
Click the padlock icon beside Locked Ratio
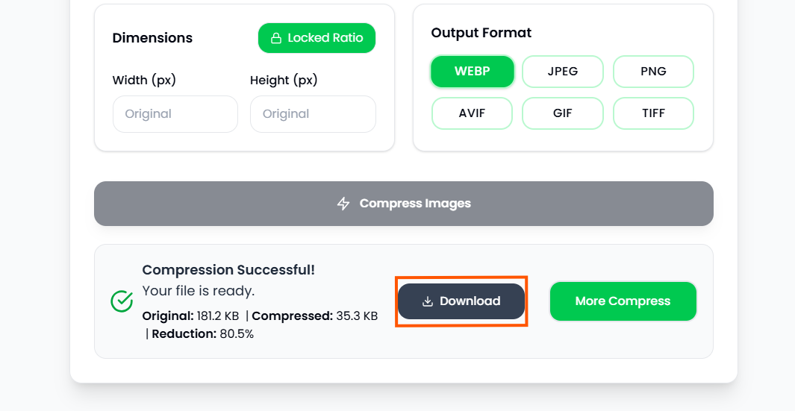(275, 38)
